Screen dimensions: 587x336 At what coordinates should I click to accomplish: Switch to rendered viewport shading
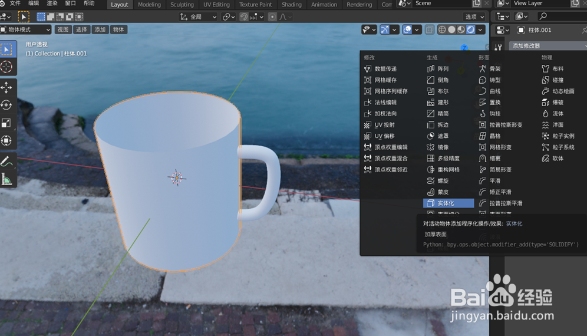click(471, 29)
